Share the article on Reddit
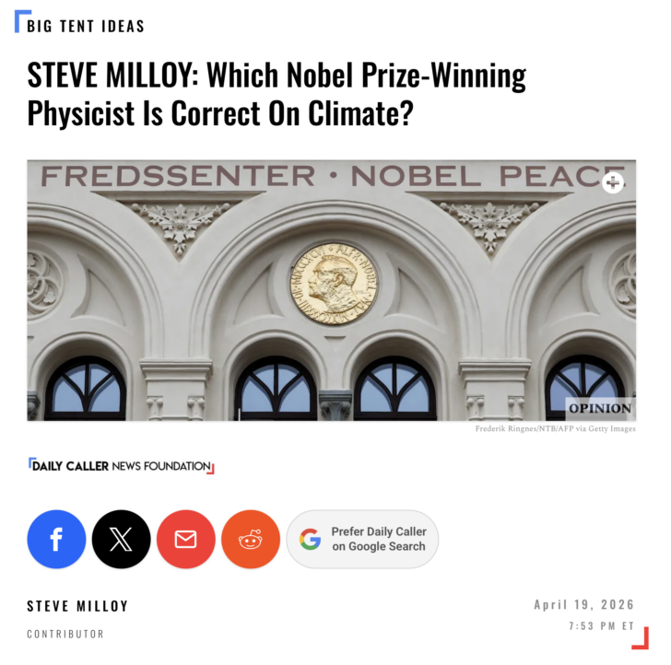The height and width of the screenshot is (665, 671). click(x=250, y=540)
